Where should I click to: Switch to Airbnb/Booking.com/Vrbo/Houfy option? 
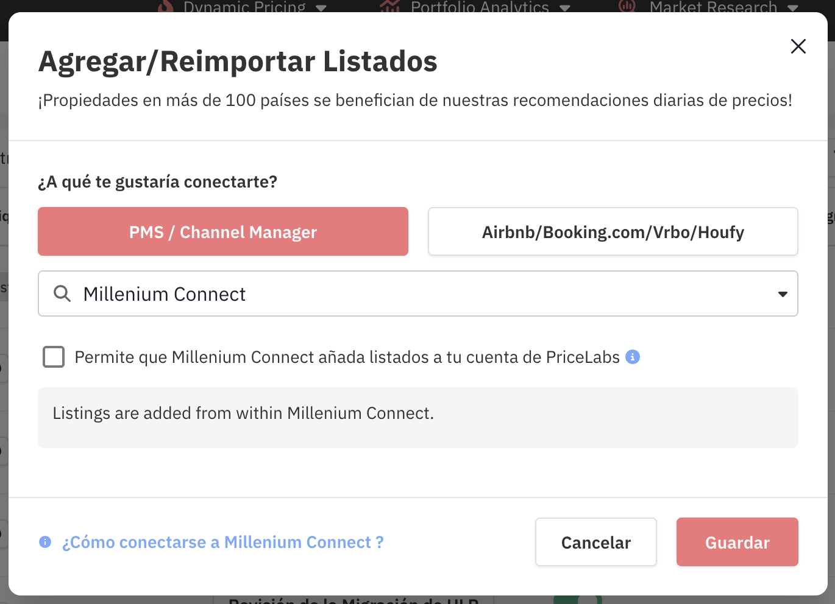pyautogui.click(x=613, y=231)
